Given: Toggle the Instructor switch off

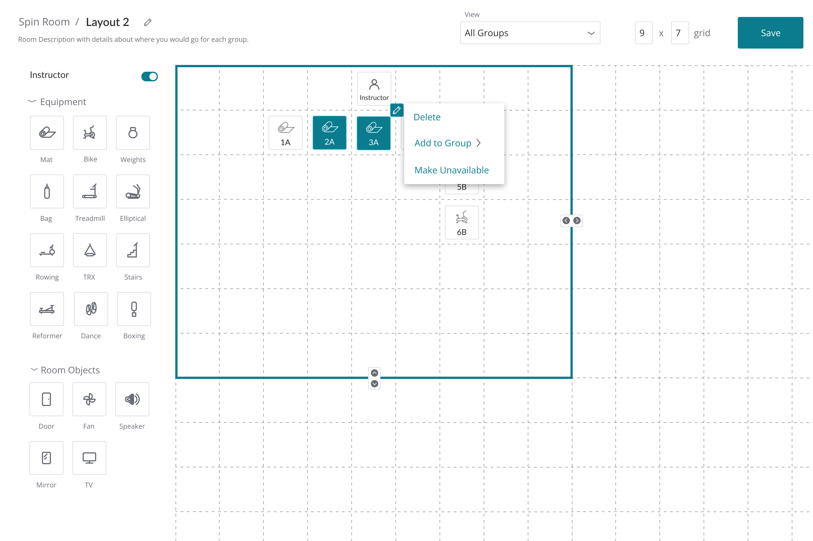Looking at the screenshot, I should click(x=149, y=76).
